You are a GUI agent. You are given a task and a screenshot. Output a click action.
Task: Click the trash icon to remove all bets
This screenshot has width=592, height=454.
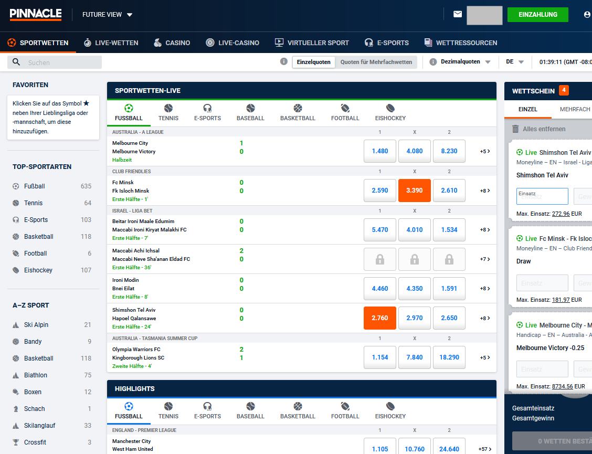[515, 129]
